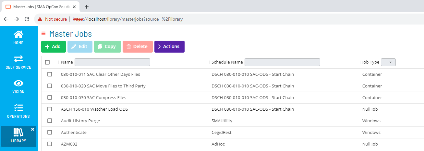This screenshot has width=424, height=151.
Task: Check the row 030-010-020 SAC Move Files to Third Party
Action: [x=50, y=86]
